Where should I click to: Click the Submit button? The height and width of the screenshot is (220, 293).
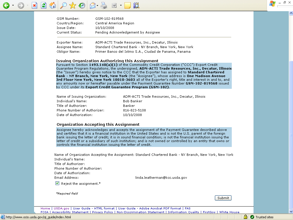coord(223,198)
